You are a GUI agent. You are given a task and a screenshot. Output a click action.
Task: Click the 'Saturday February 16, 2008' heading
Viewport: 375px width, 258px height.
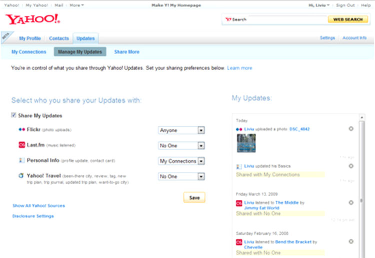(x=262, y=233)
